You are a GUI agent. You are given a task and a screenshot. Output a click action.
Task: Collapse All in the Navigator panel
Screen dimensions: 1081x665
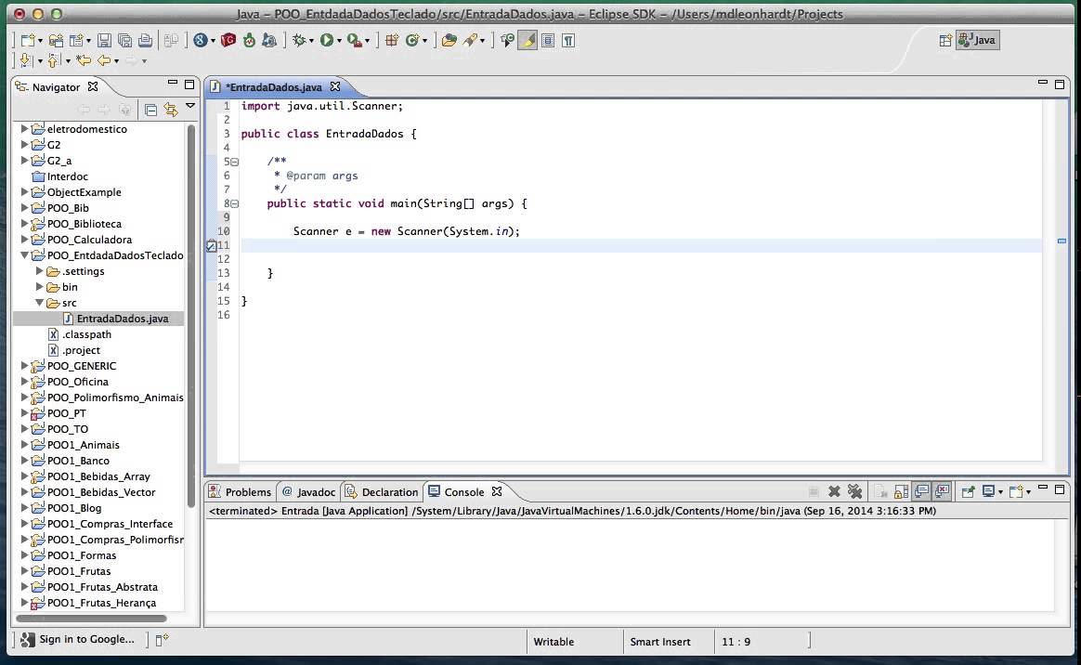coord(151,110)
